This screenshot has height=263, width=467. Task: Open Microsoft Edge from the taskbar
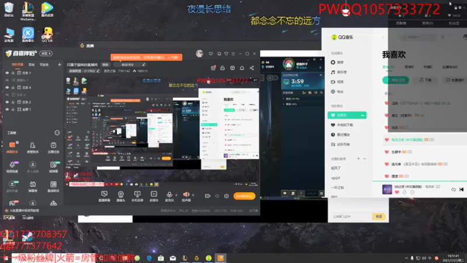coord(149,258)
